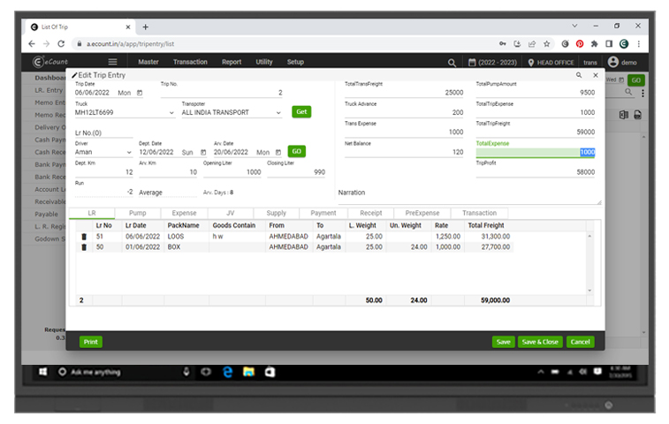Switch to the Supply tab
The height and width of the screenshot is (424, 669).
277,213
